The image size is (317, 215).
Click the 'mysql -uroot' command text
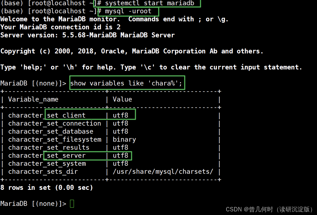pos(128,11)
